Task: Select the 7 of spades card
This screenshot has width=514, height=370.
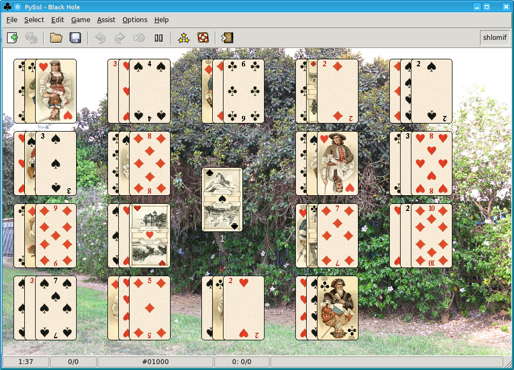Action: (56, 308)
